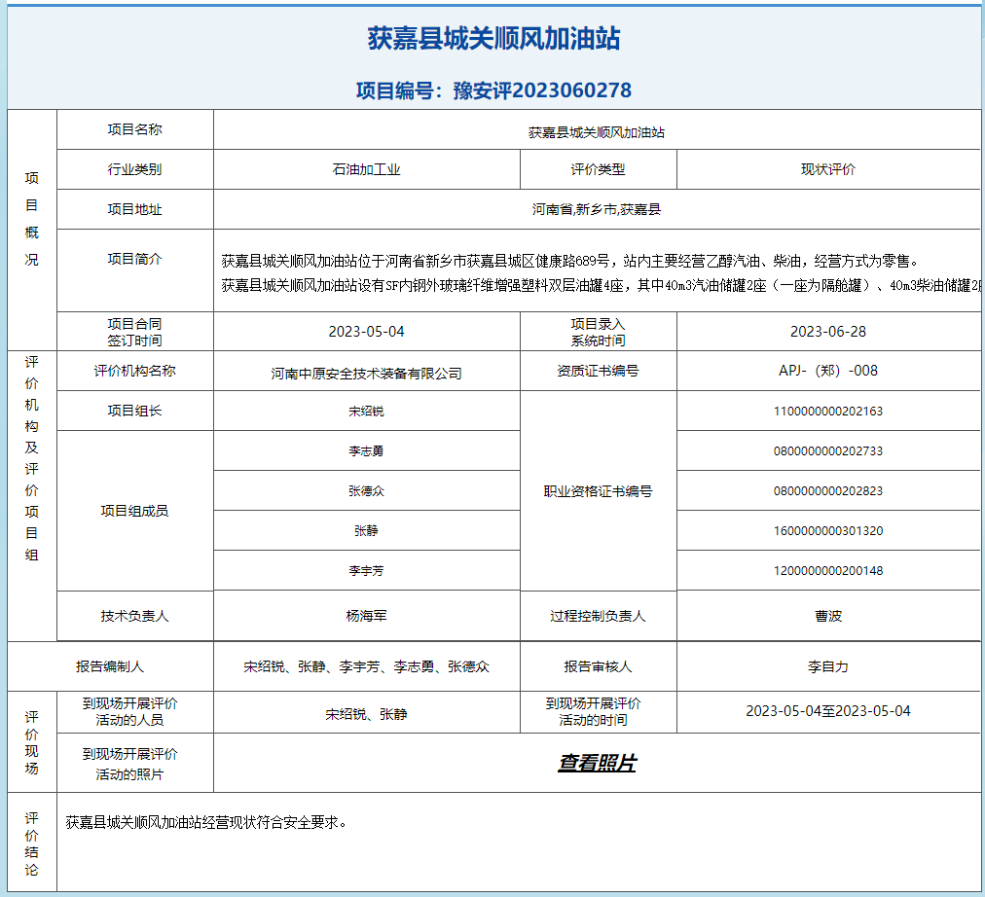Click the 项目合同签订时间 label
This screenshot has height=897, width=985.
[x=134, y=332]
